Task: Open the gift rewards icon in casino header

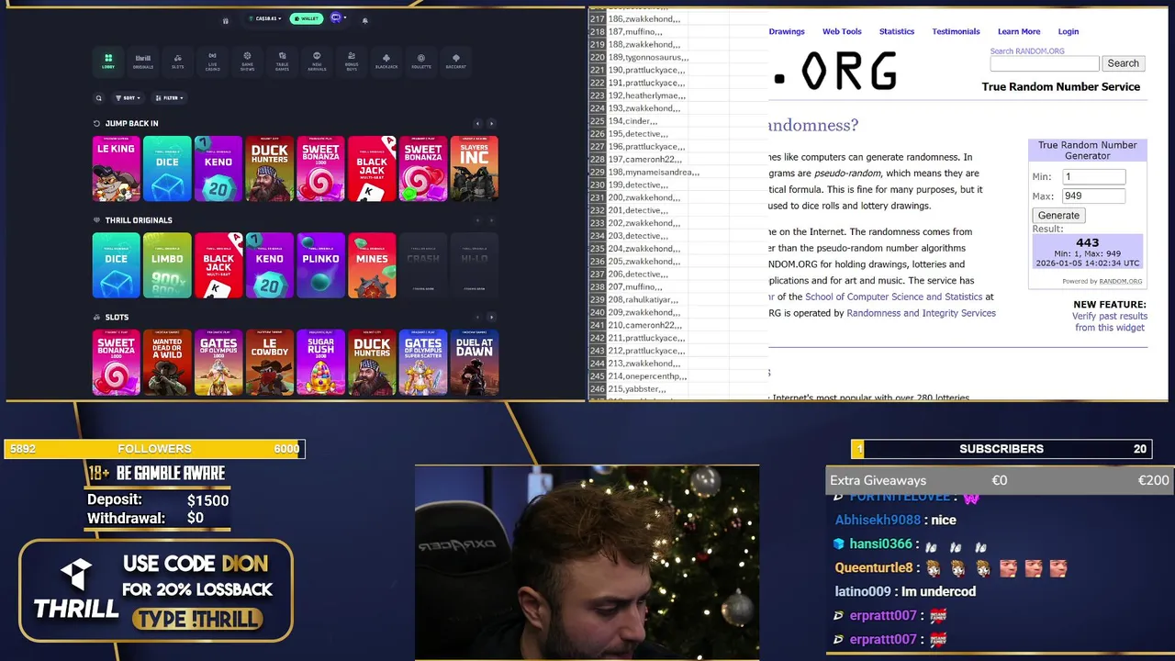Action: pyautogui.click(x=226, y=20)
